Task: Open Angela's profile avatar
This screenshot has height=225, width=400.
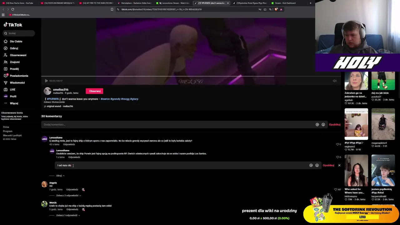Action: click(x=44, y=184)
